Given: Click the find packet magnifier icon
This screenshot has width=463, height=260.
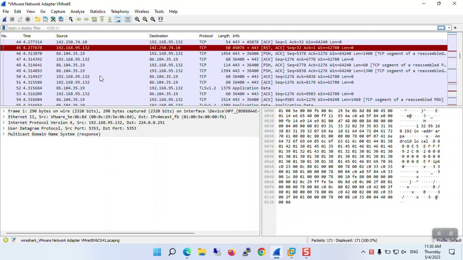Looking at the screenshot, I should 71,19.
